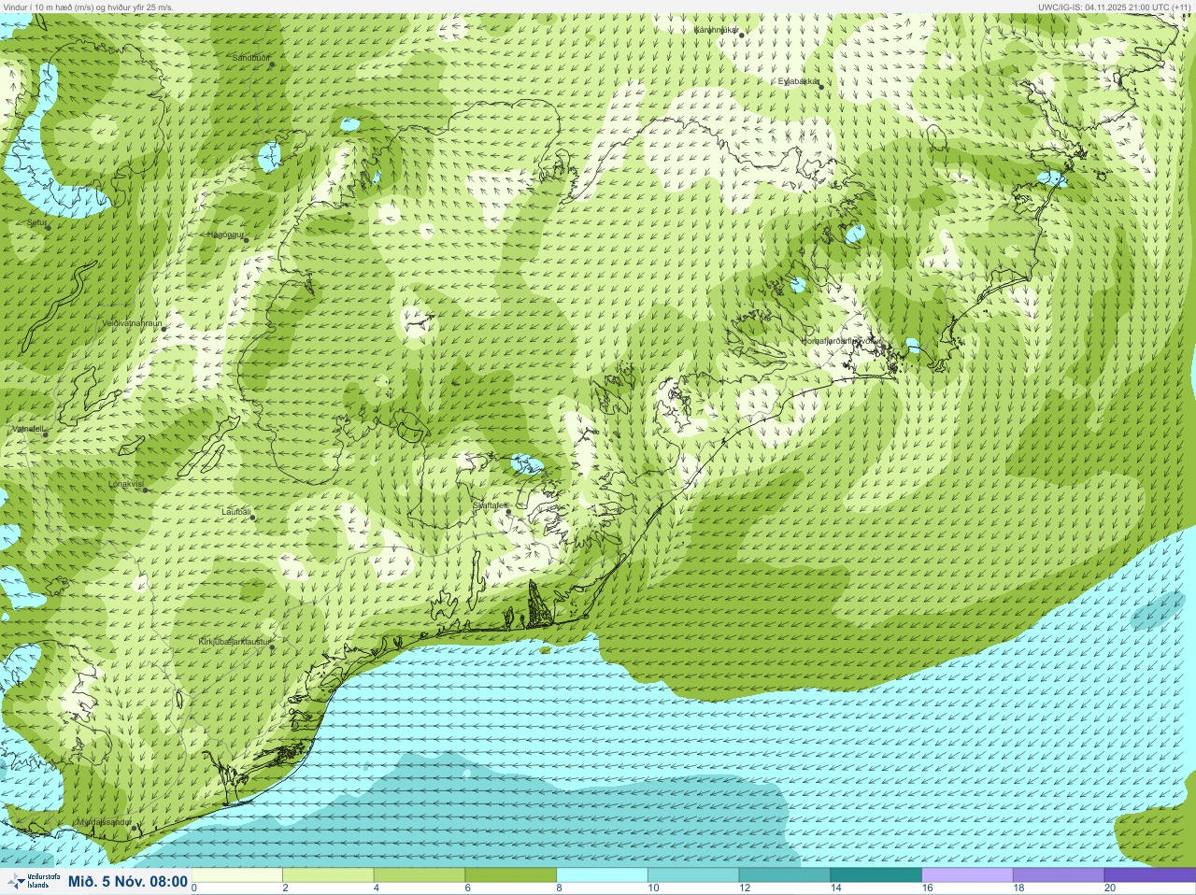The width and height of the screenshot is (1196, 895).
Task: Pick the 10–12 m/s legend color
Action: point(695,874)
